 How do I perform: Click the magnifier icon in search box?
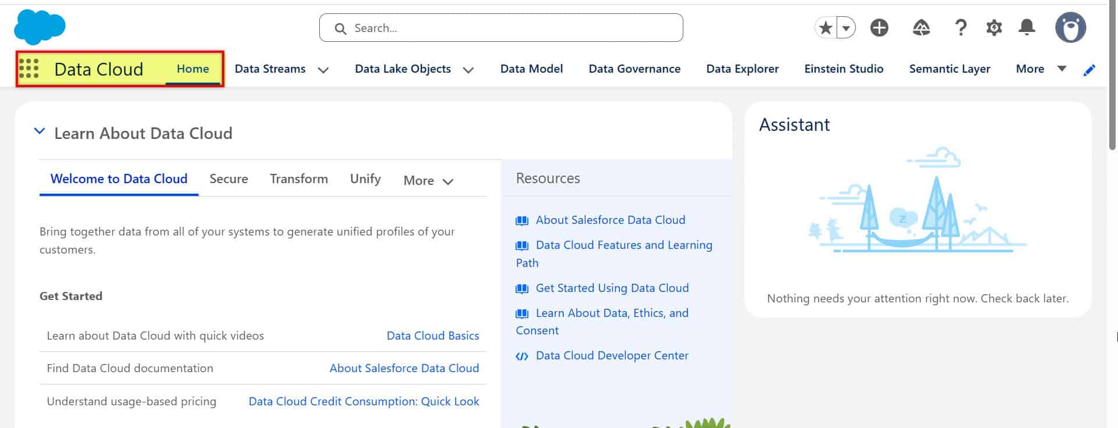[340, 28]
